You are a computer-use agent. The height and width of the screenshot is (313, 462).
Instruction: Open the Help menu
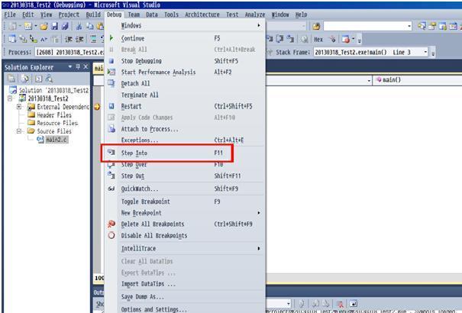(301, 15)
